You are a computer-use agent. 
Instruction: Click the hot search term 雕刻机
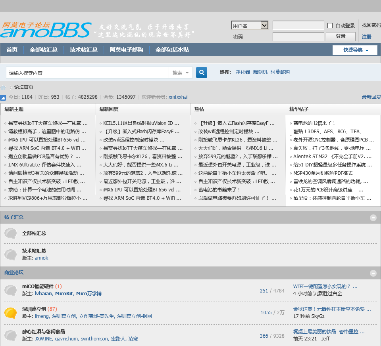(x=260, y=72)
